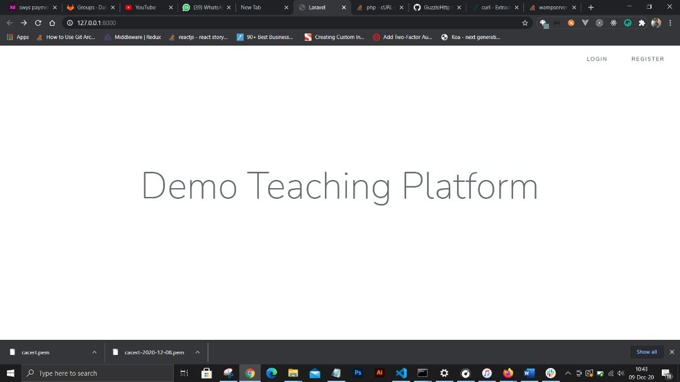Open a new browser tab
The image size is (680, 382).
[x=591, y=8]
